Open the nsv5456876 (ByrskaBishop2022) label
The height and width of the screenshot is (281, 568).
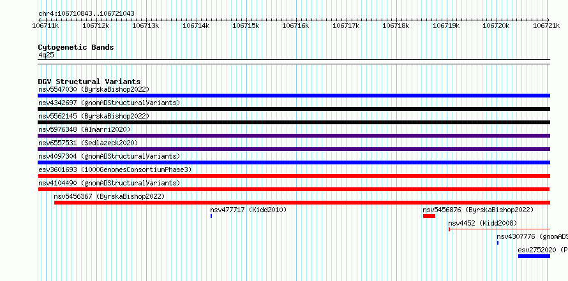pos(478,210)
